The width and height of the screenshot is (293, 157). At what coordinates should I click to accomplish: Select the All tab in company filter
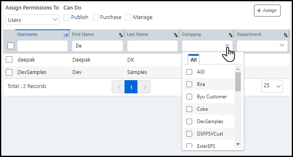(x=193, y=59)
